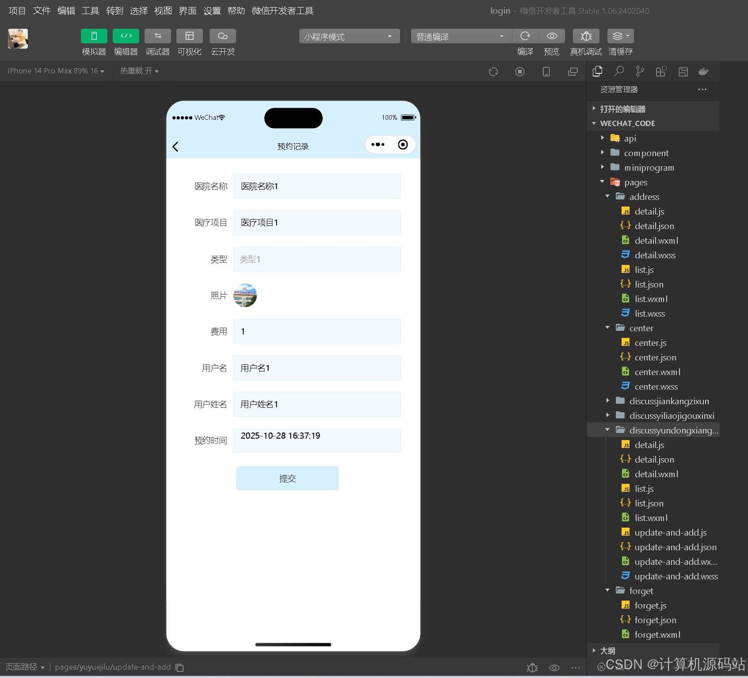Image resolution: width=748 pixels, height=678 pixels.
Task: Open the 云开发 cloud development button
Action: click(223, 36)
